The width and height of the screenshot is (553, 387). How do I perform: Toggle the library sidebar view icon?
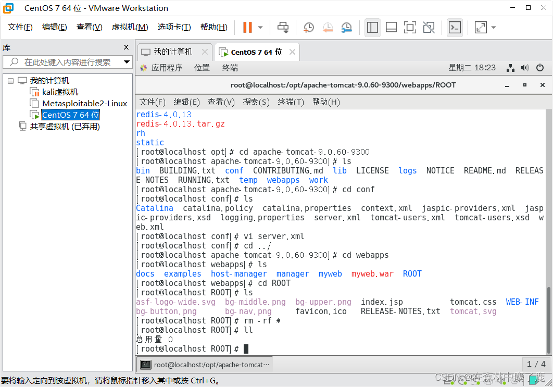[x=372, y=27]
